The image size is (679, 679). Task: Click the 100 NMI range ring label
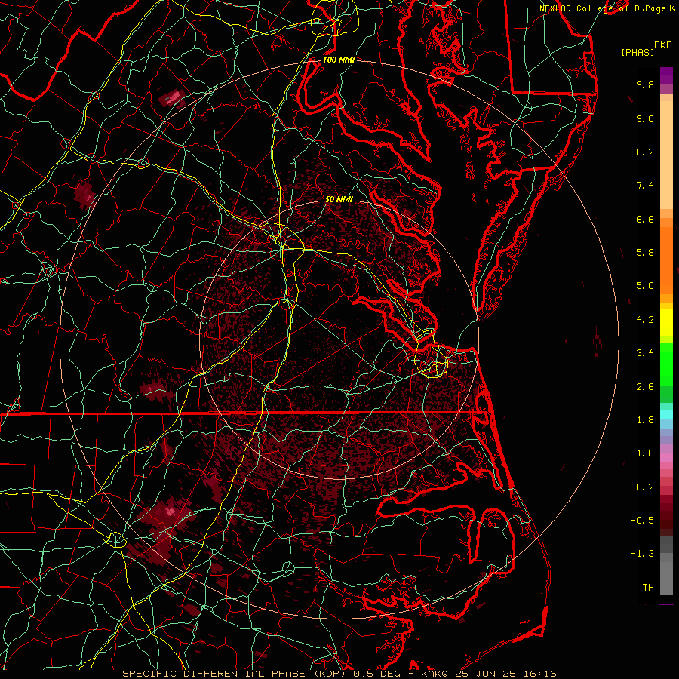tap(339, 60)
